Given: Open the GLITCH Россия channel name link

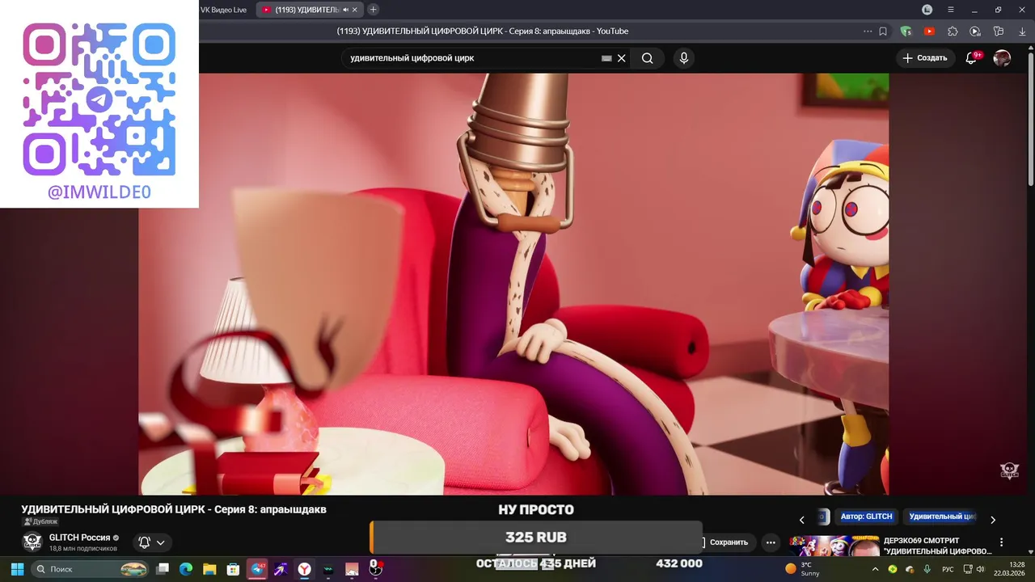Looking at the screenshot, I should pos(79,538).
